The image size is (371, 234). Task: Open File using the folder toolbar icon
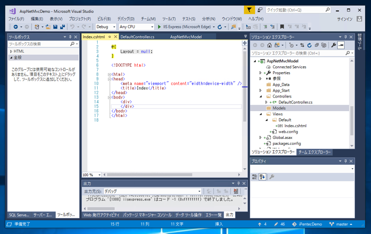coord(48,27)
